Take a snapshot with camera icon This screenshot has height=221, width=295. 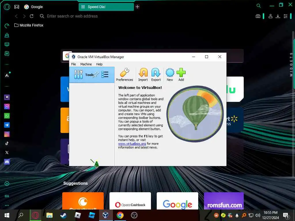(258, 16)
